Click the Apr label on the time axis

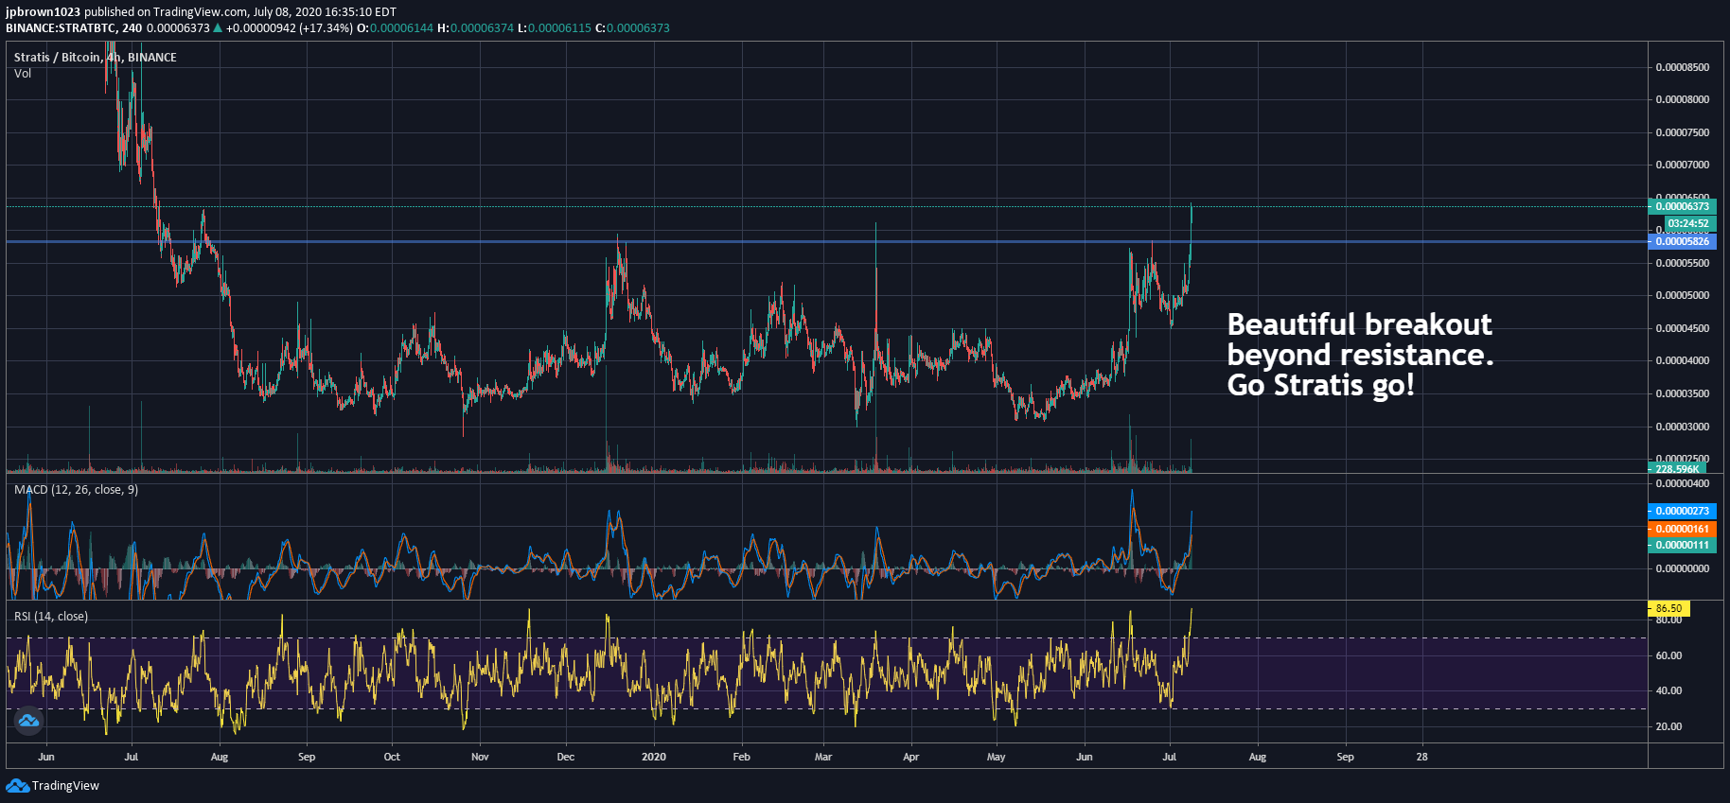point(911,757)
